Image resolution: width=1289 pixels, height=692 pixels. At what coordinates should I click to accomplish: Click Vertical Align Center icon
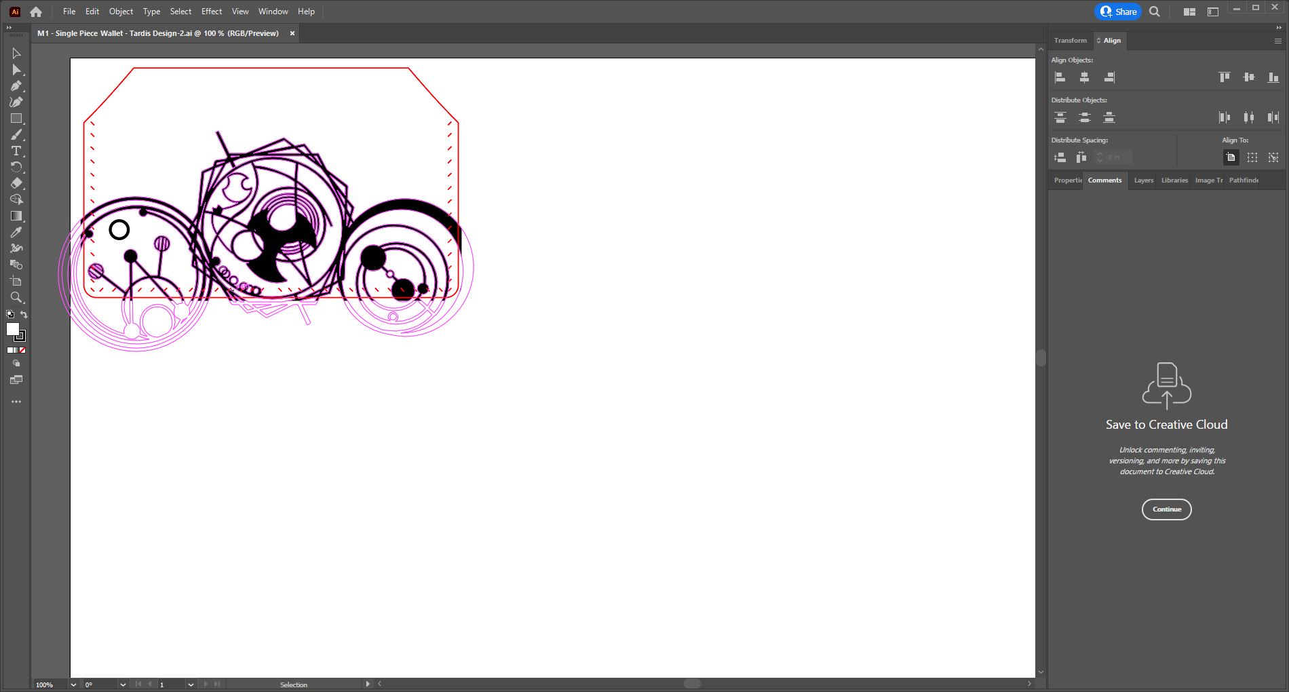tap(1249, 77)
